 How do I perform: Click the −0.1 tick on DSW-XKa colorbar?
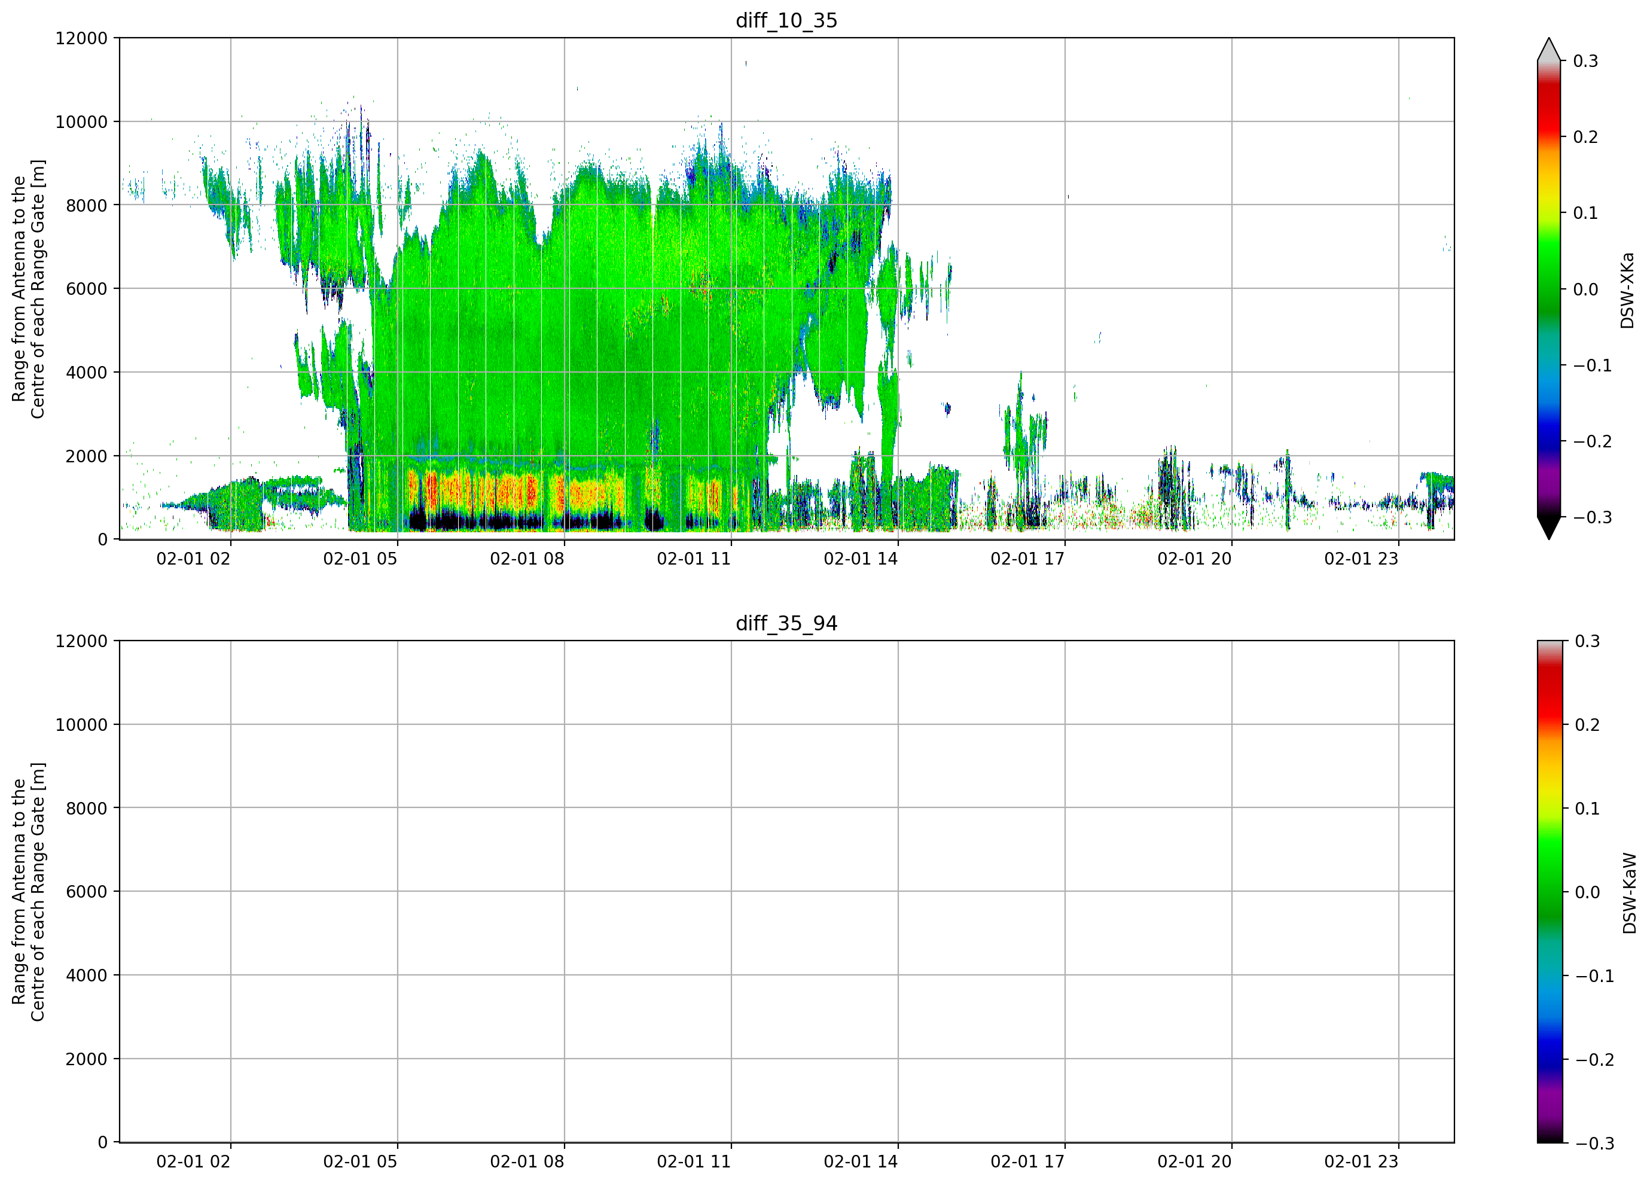[1593, 366]
